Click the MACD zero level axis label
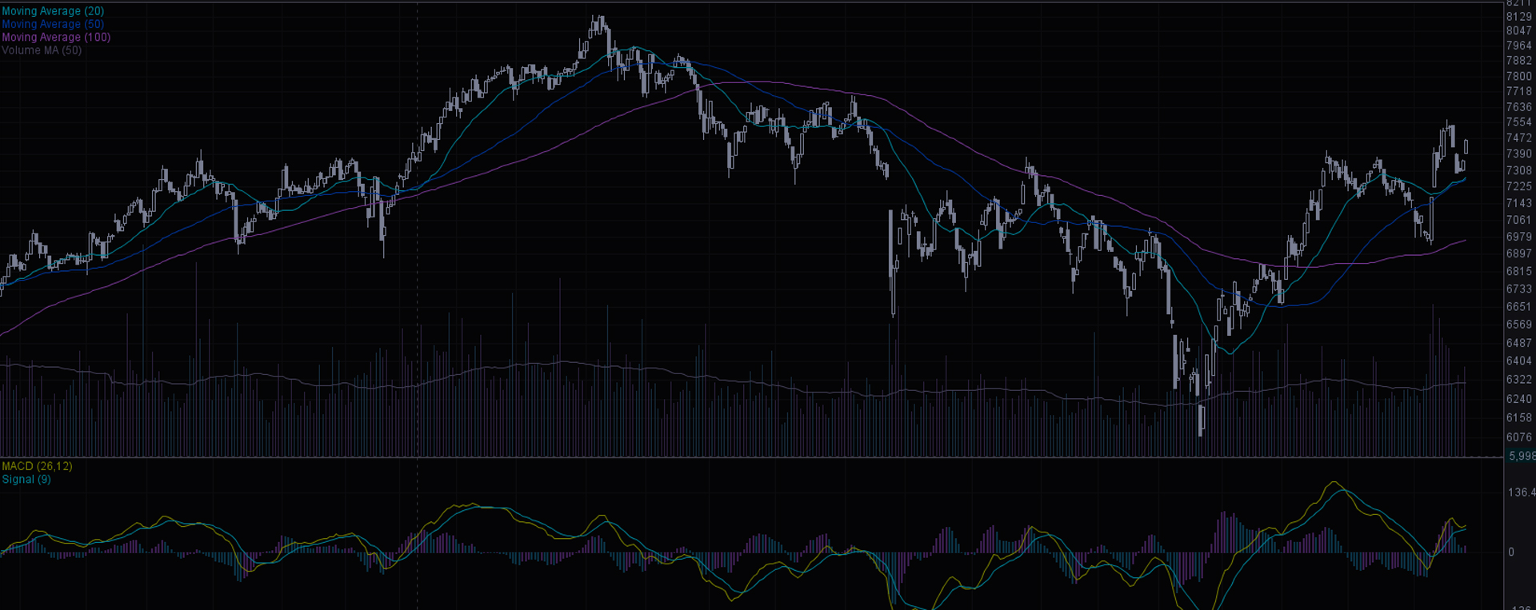1536x610 pixels. click(x=1511, y=552)
